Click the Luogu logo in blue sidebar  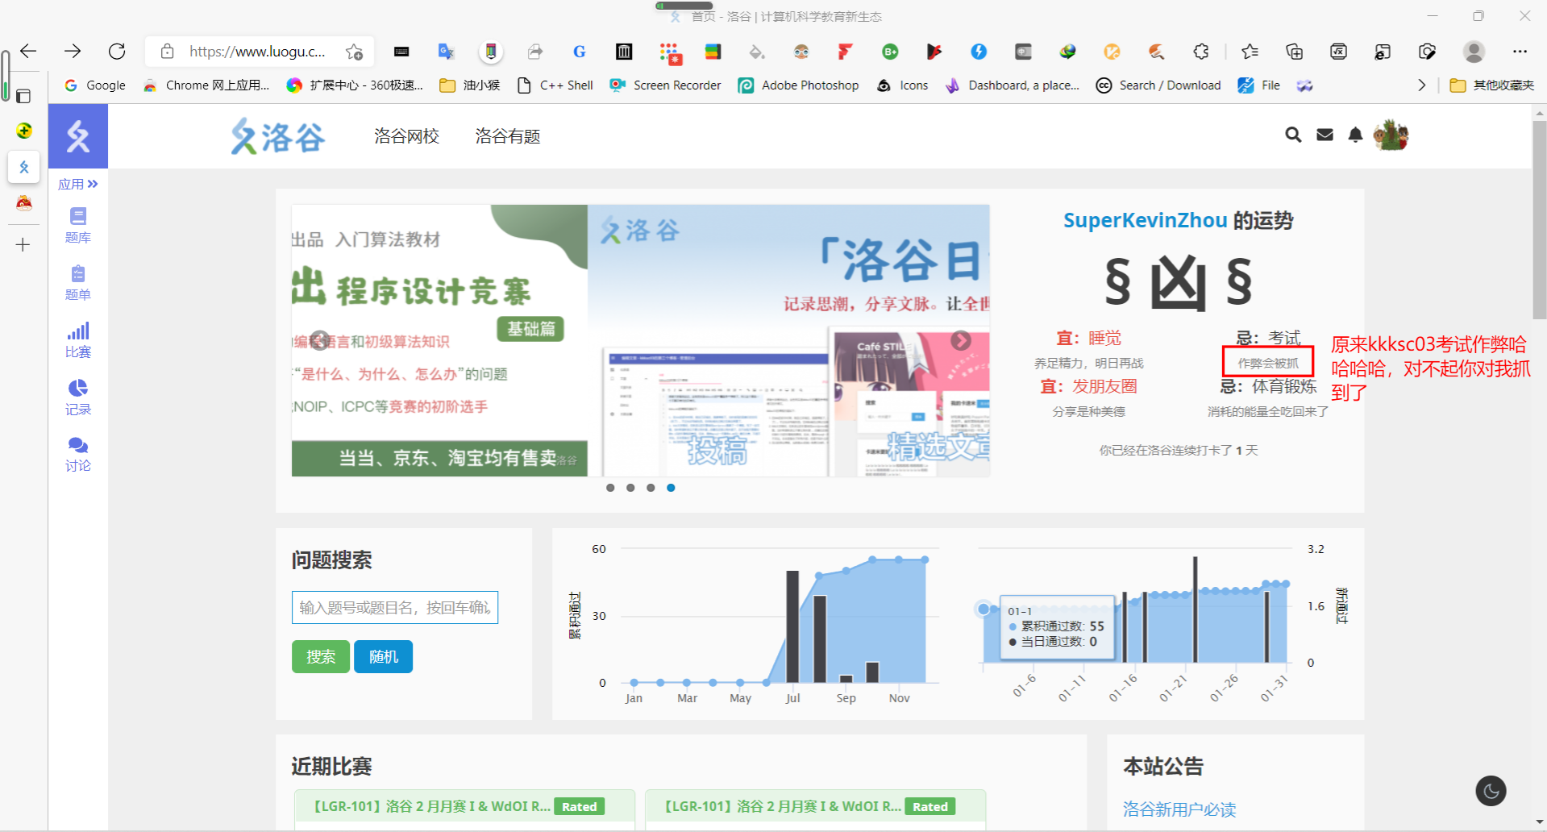coord(78,136)
